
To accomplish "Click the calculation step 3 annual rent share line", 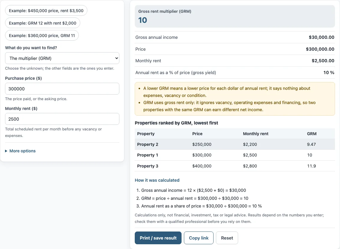I will [x=201, y=206].
